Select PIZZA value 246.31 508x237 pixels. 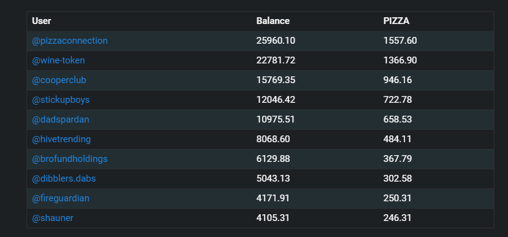click(397, 218)
